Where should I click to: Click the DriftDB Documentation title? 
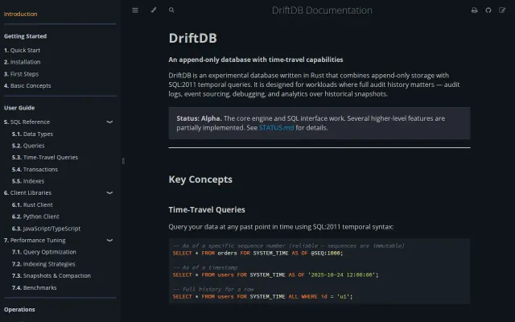322,10
